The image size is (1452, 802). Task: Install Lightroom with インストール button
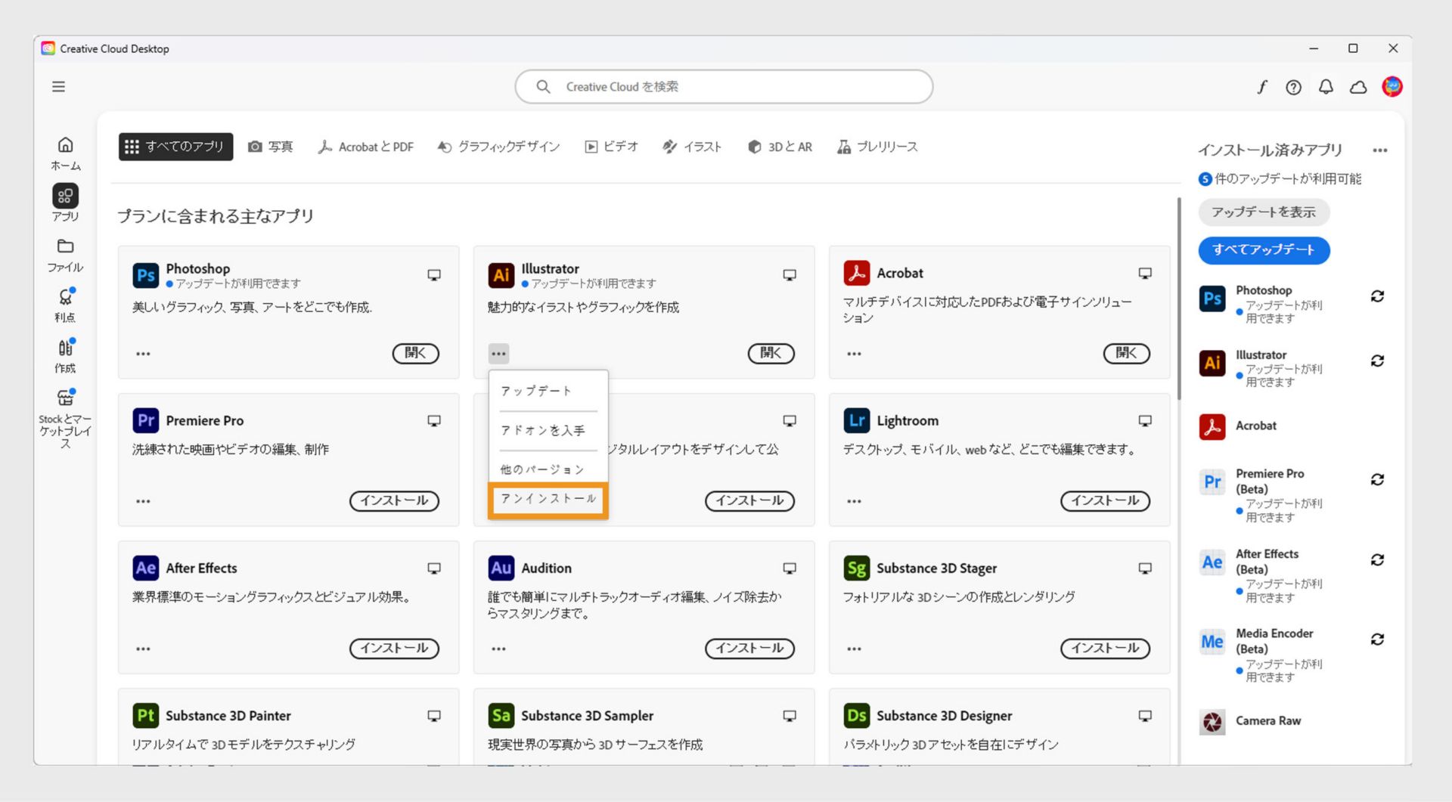coord(1105,500)
